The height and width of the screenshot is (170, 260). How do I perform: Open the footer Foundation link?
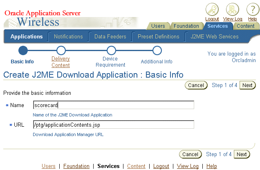point(76,166)
